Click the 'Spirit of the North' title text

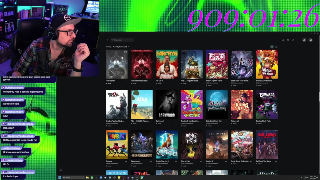coord(162,161)
